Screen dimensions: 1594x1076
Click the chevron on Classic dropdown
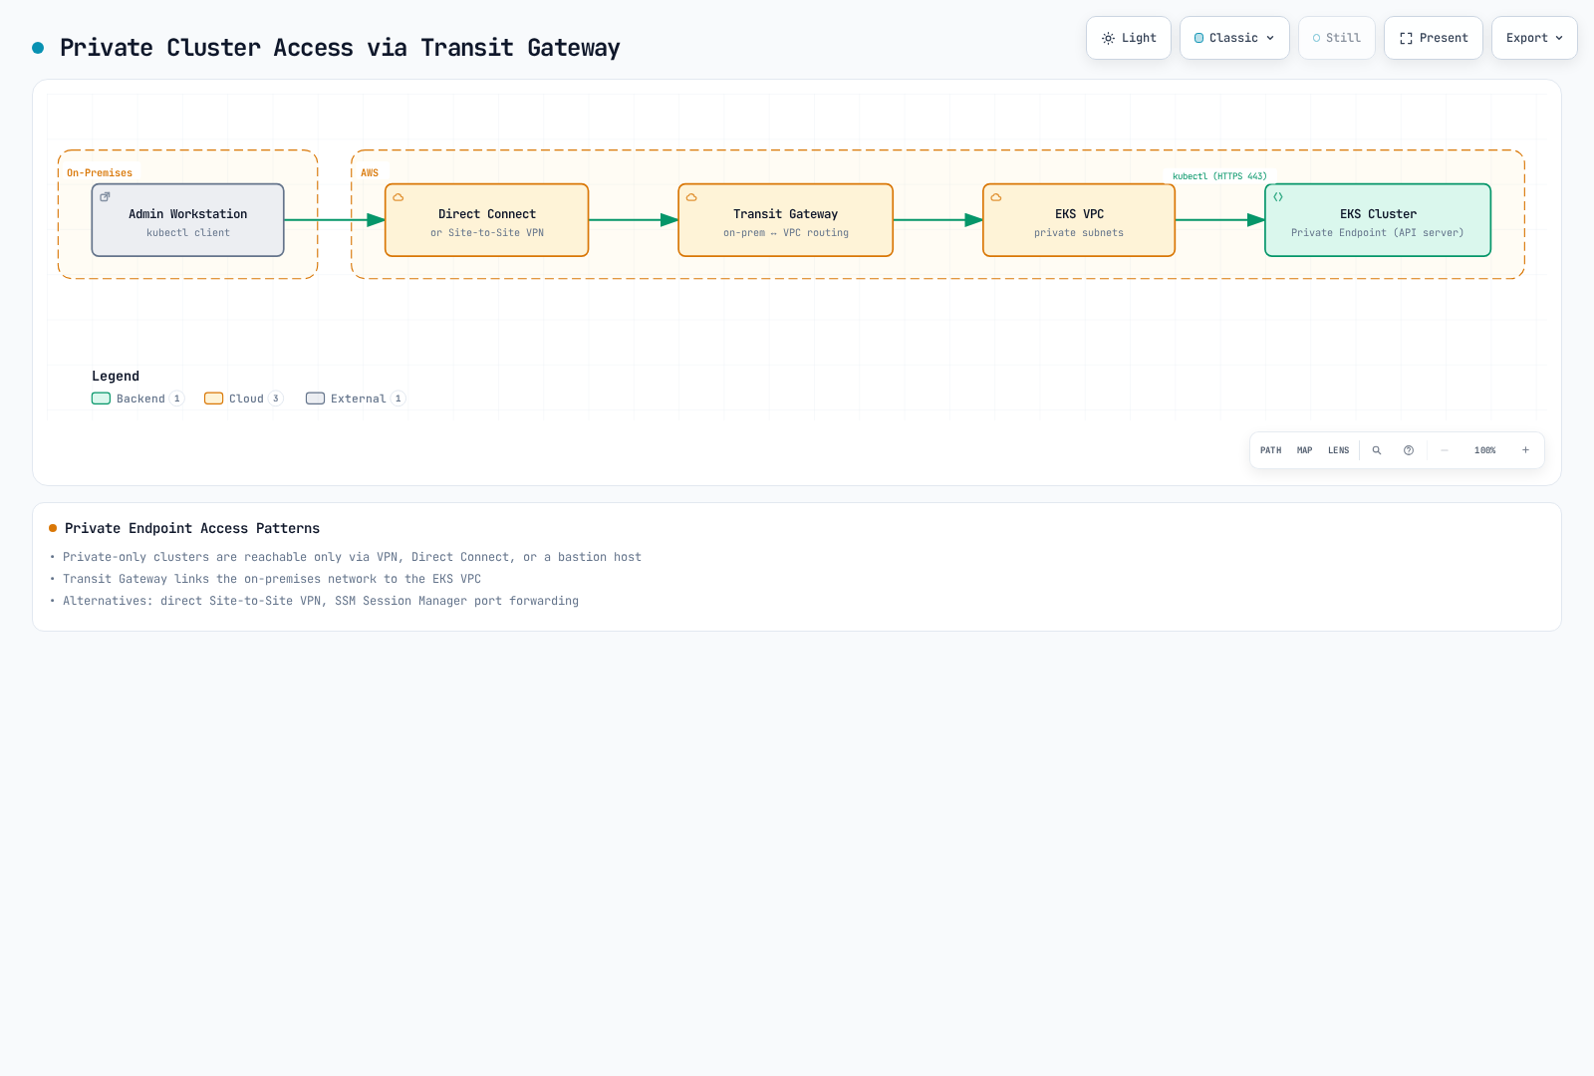coord(1270,38)
